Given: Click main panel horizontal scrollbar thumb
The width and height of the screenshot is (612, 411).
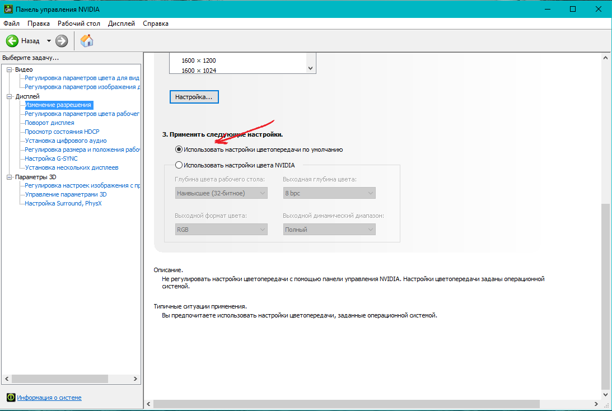Looking at the screenshot, I should tap(347, 404).
